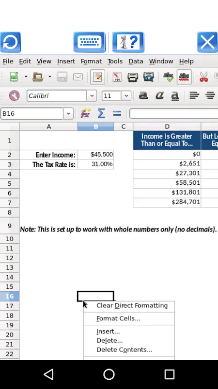Viewport: 218px width, 389px height.
Task: Open the Format menu
Action: (x=91, y=61)
